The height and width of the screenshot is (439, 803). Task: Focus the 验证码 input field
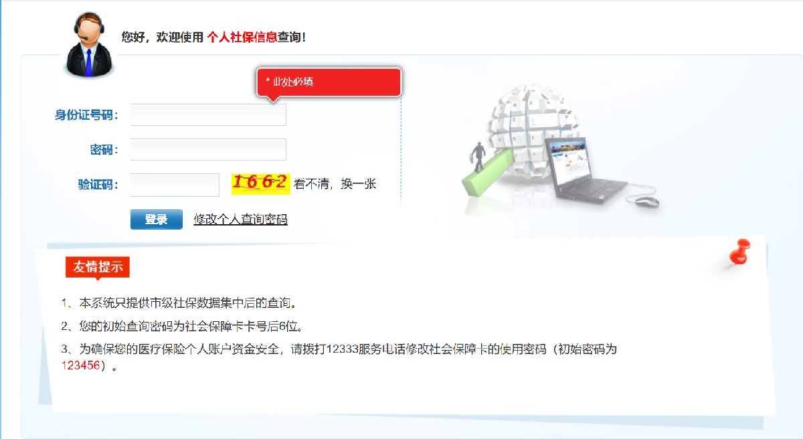[x=175, y=185]
